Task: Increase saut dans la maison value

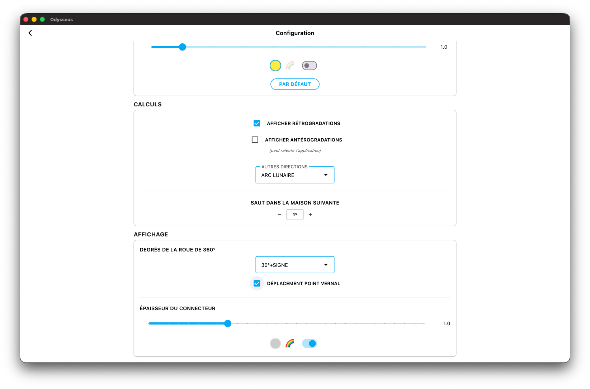Action: click(311, 215)
